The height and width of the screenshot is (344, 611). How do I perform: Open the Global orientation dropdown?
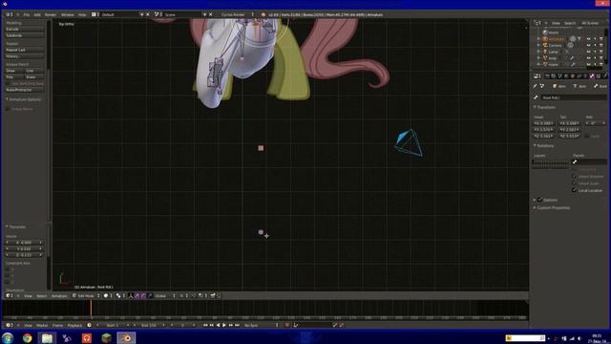165,295
